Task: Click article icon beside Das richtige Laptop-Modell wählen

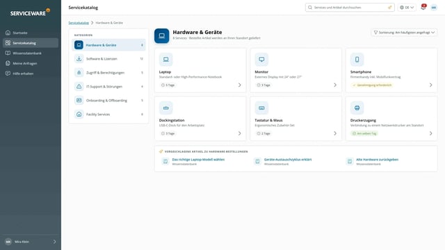Action: [165, 161]
